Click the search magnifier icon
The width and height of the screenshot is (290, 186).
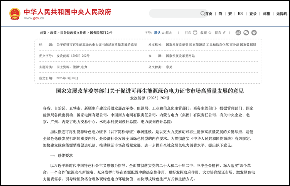(x=202, y=14)
